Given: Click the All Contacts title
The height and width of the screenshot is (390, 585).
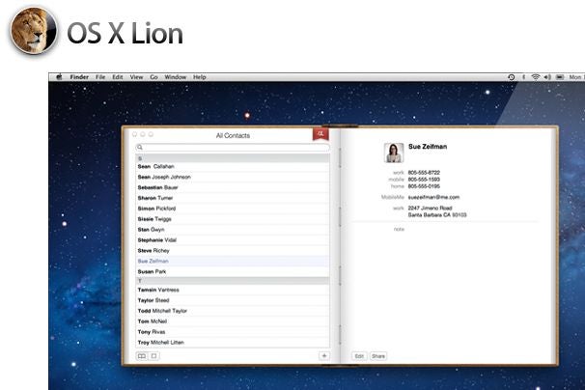Looking at the screenshot, I should (x=233, y=135).
